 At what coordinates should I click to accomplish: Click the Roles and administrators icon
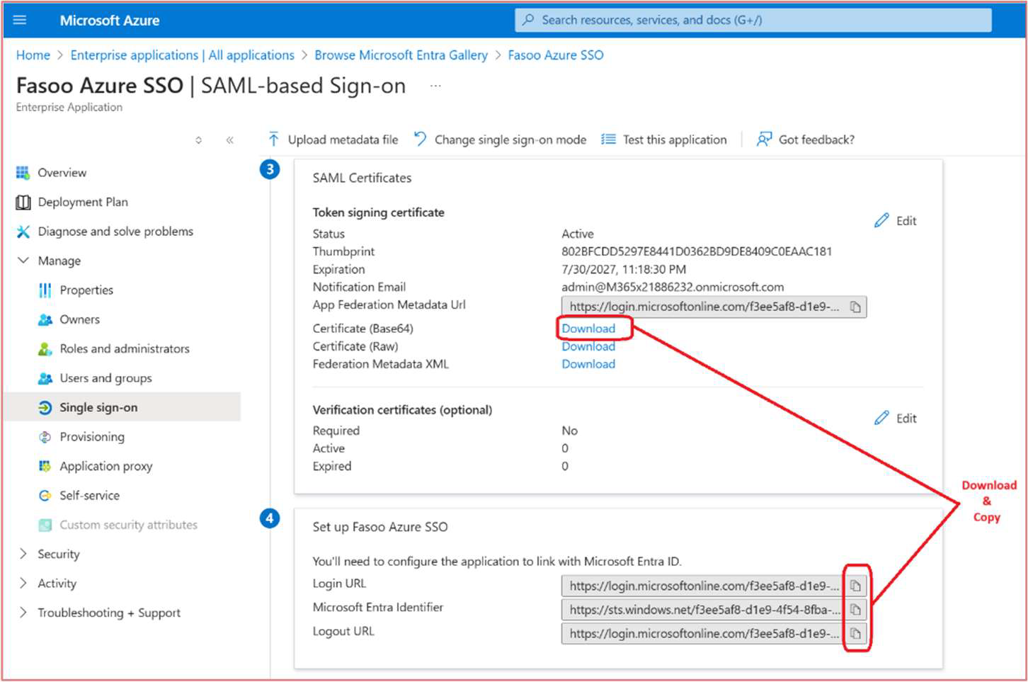point(45,349)
